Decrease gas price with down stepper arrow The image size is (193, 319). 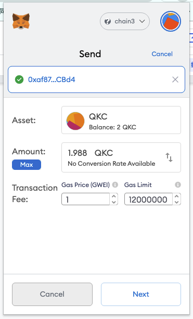pyautogui.click(x=114, y=202)
